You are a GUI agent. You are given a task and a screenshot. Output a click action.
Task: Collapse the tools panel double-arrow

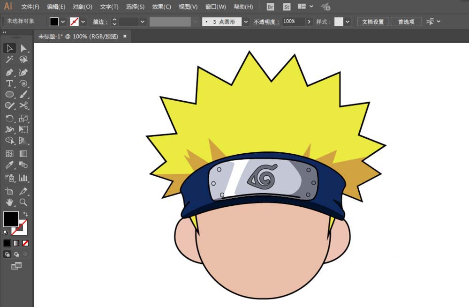(x=5, y=32)
